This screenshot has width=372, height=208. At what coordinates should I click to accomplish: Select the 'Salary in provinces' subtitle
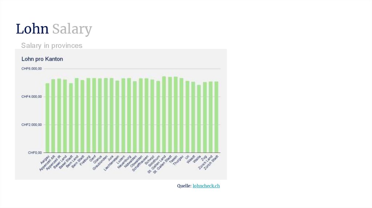[x=52, y=46]
